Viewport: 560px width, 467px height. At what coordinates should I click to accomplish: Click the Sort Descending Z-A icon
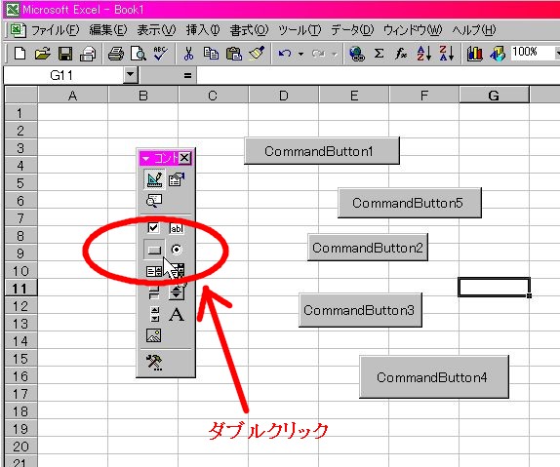tap(447, 54)
